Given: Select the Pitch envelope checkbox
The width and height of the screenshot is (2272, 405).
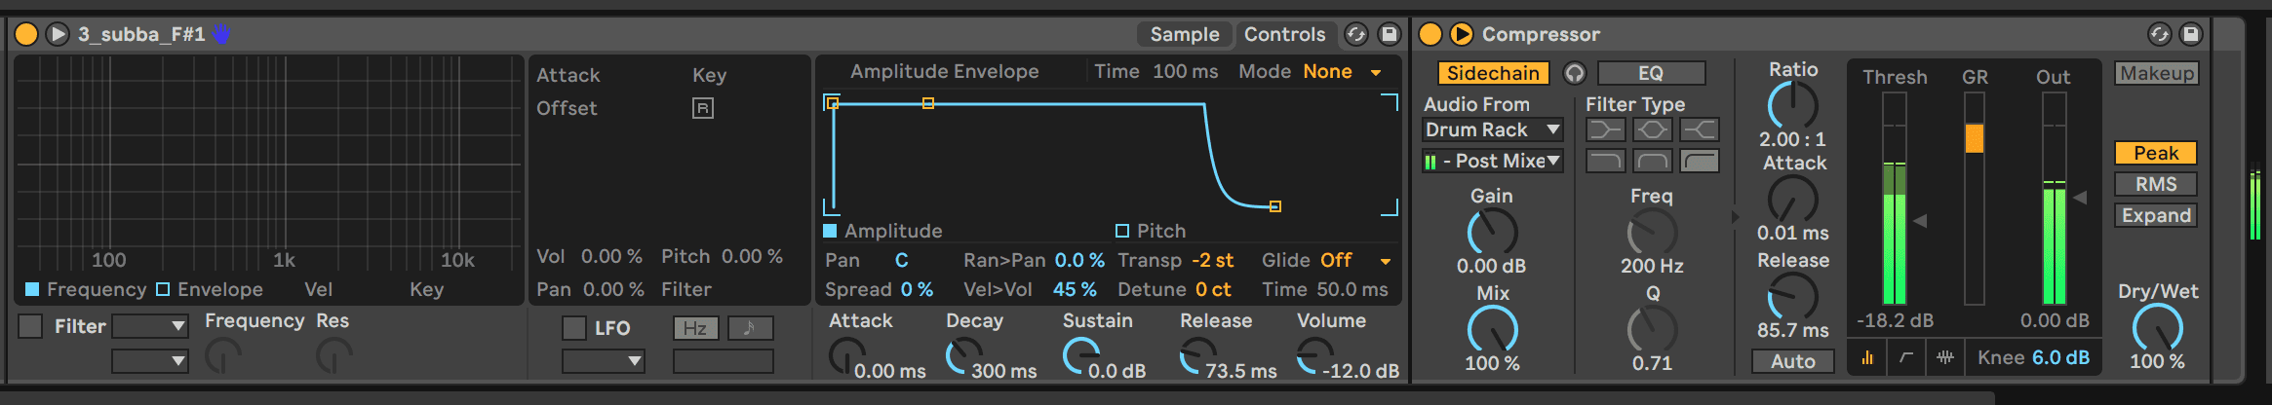Looking at the screenshot, I should (1122, 231).
